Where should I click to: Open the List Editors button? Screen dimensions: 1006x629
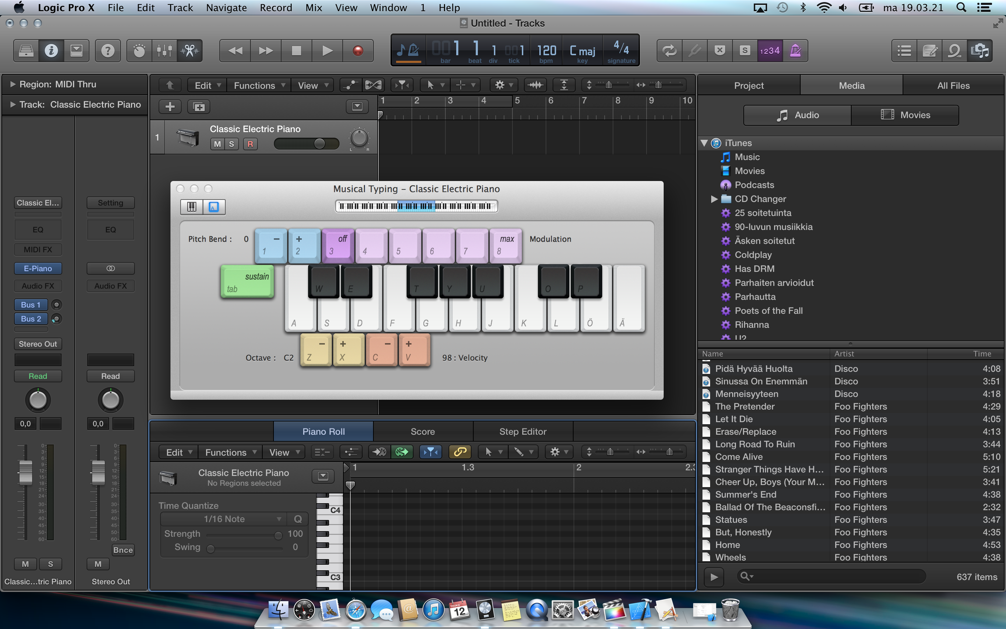(905, 51)
